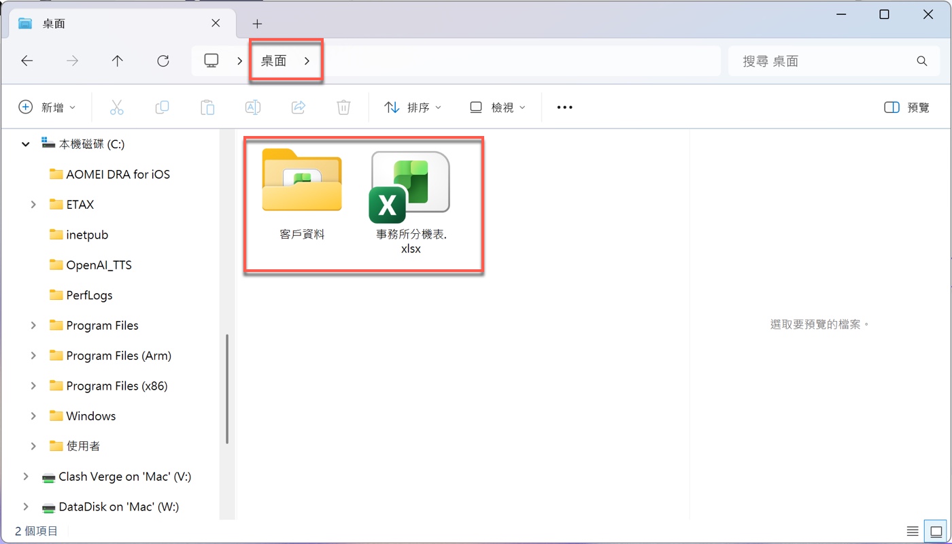Image resolution: width=952 pixels, height=544 pixels.
Task: Open the search magnifier in 搜尋 桌面 box
Action: (x=921, y=61)
